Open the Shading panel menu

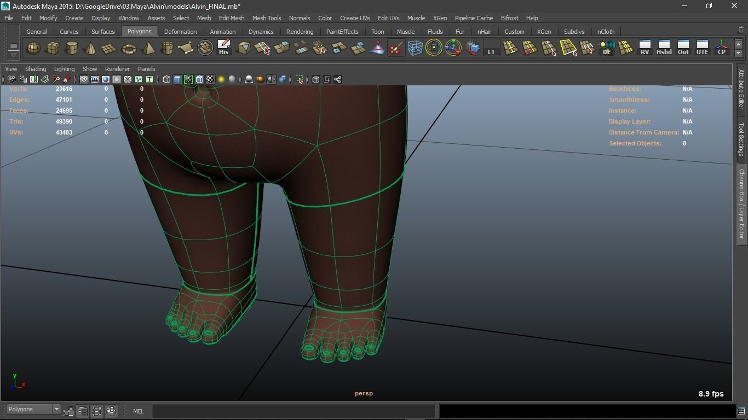(35, 69)
